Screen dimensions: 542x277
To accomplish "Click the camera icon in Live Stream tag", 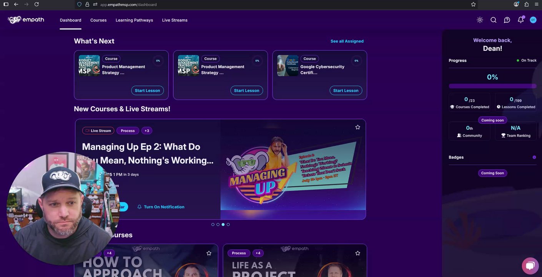I will coord(87,131).
